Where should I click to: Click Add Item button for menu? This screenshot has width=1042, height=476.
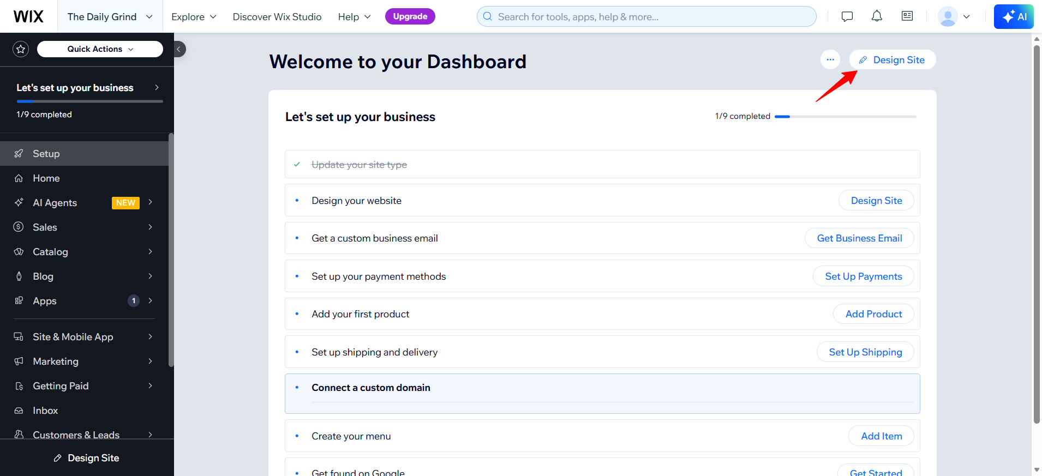(x=881, y=436)
